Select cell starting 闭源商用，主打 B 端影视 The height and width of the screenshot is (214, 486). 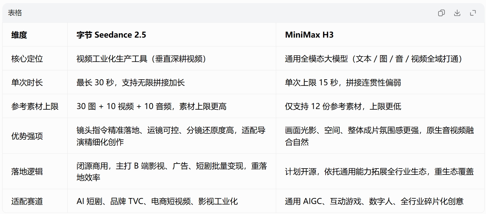tap(171, 171)
